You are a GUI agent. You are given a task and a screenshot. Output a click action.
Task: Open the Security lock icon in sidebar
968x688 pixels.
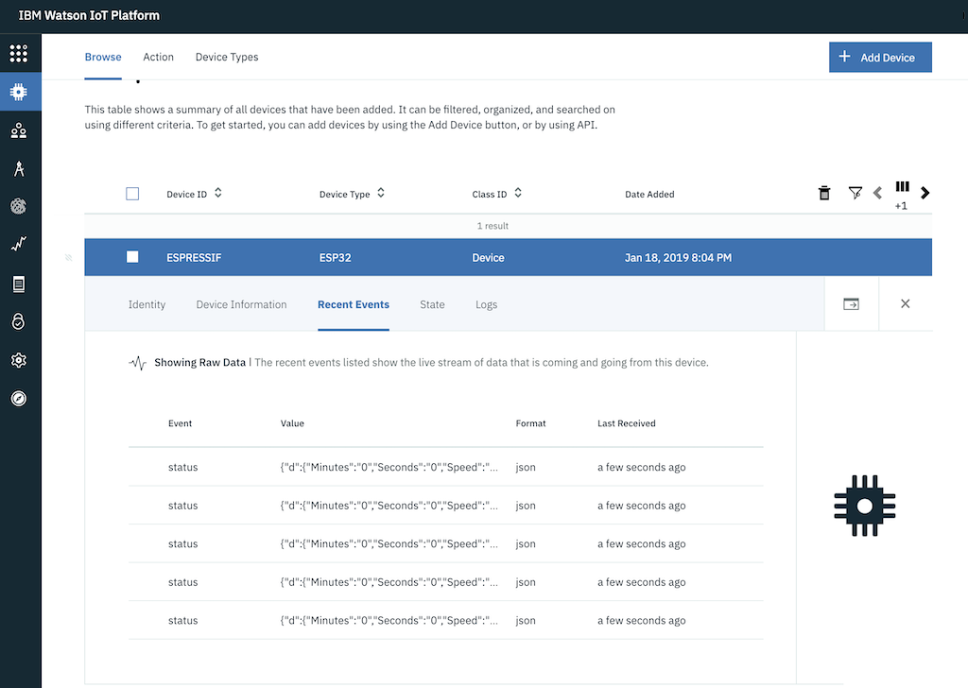click(x=19, y=321)
